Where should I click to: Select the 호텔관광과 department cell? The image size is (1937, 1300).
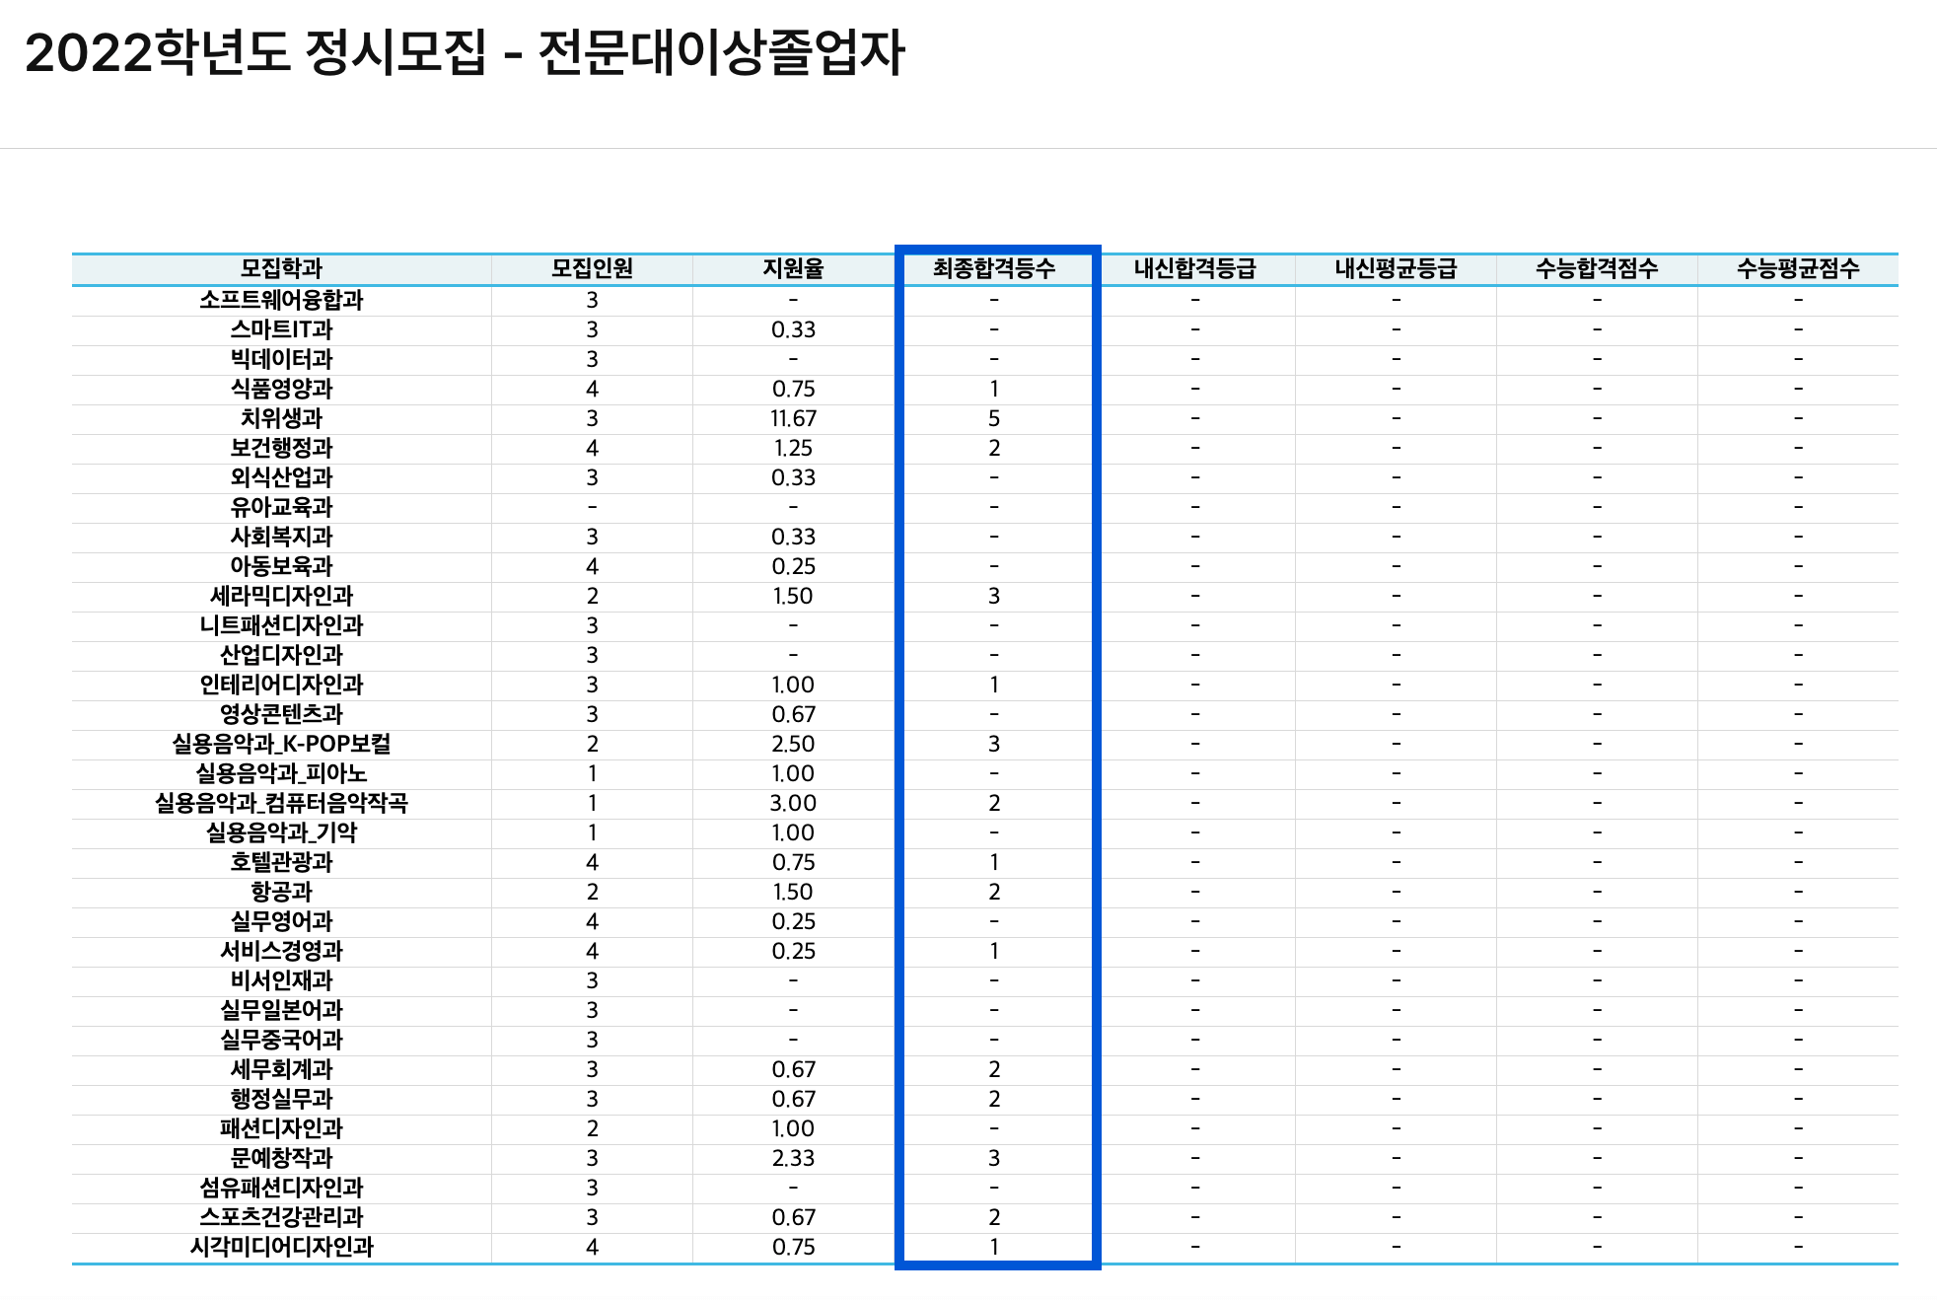tap(282, 862)
